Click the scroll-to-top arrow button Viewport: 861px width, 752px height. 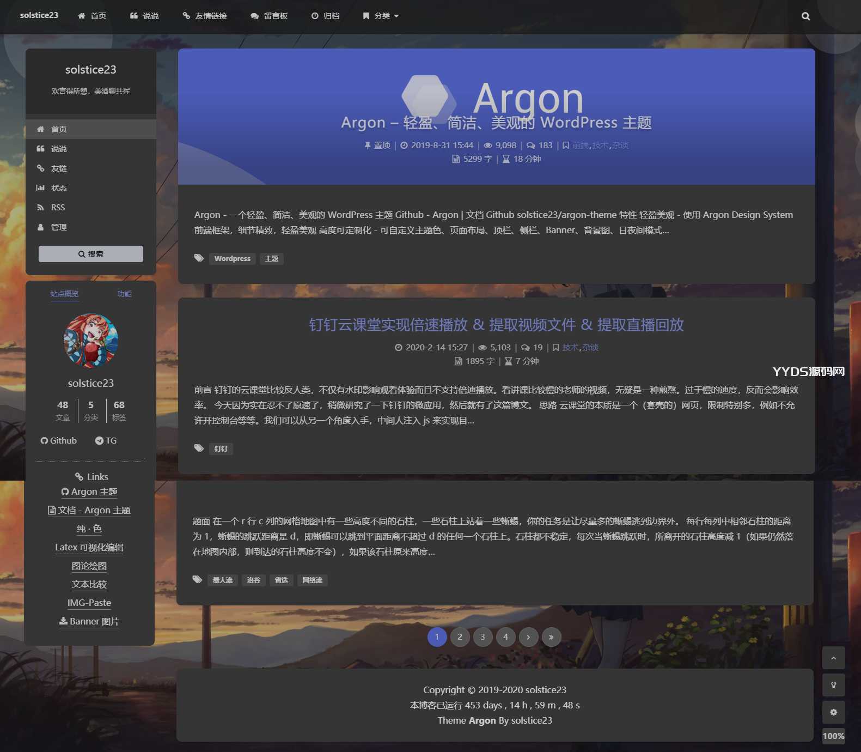(833, 658)
